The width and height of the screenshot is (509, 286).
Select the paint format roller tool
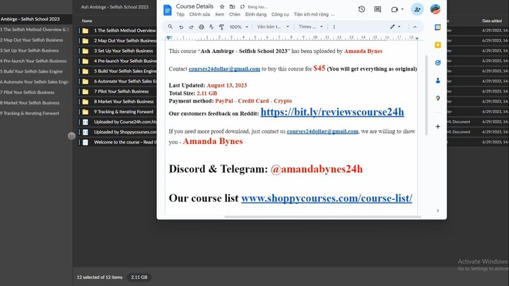pos(221,27)
